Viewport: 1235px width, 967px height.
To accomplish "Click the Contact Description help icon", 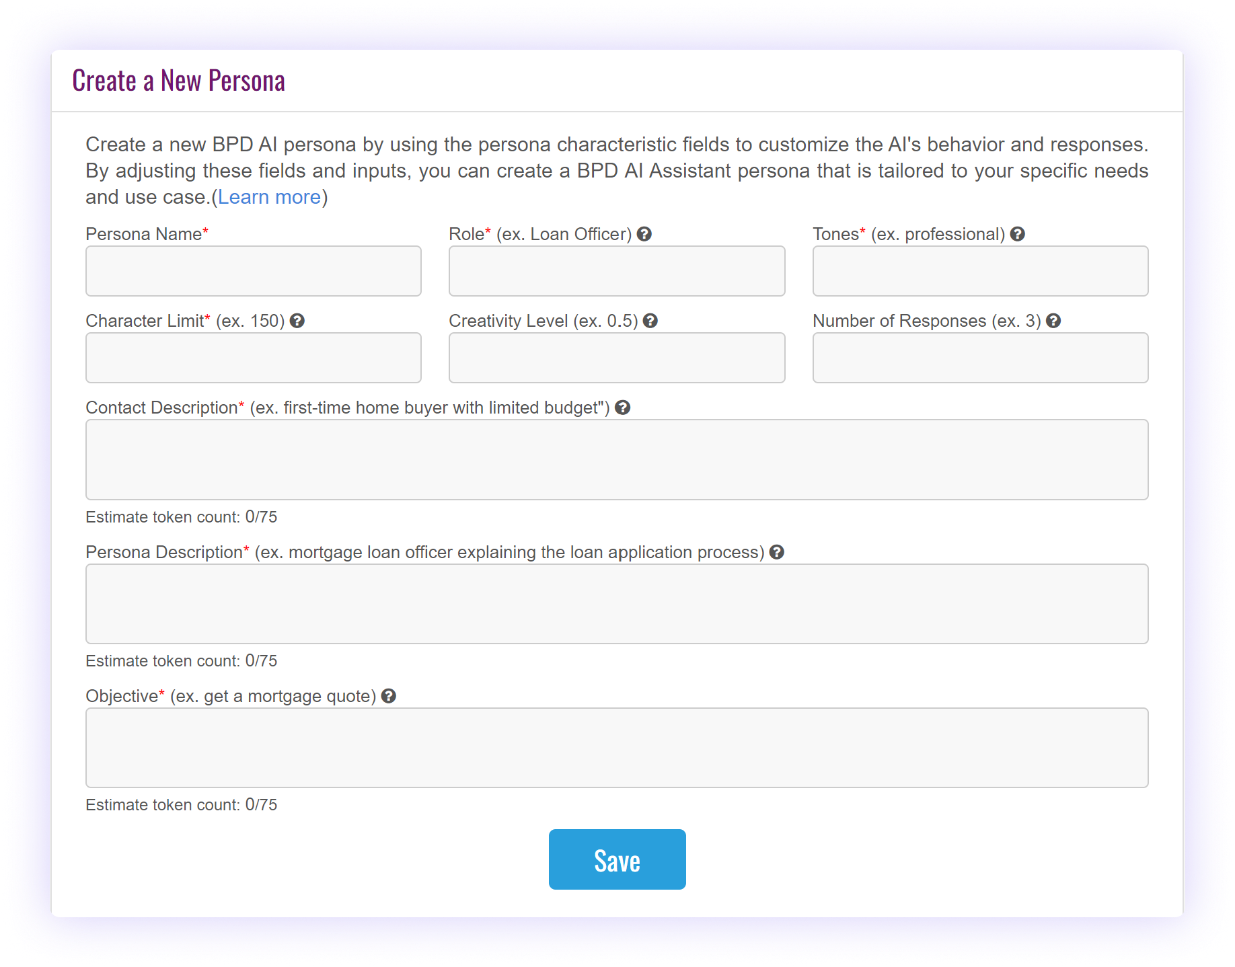I will coord(623,408).
